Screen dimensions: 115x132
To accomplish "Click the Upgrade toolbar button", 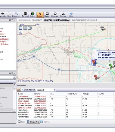I will click(x=3, y=15).
